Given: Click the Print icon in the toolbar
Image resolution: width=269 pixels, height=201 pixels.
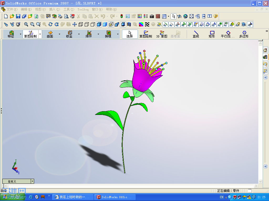Looking at the screenshot, I should (x=60, y=16).
